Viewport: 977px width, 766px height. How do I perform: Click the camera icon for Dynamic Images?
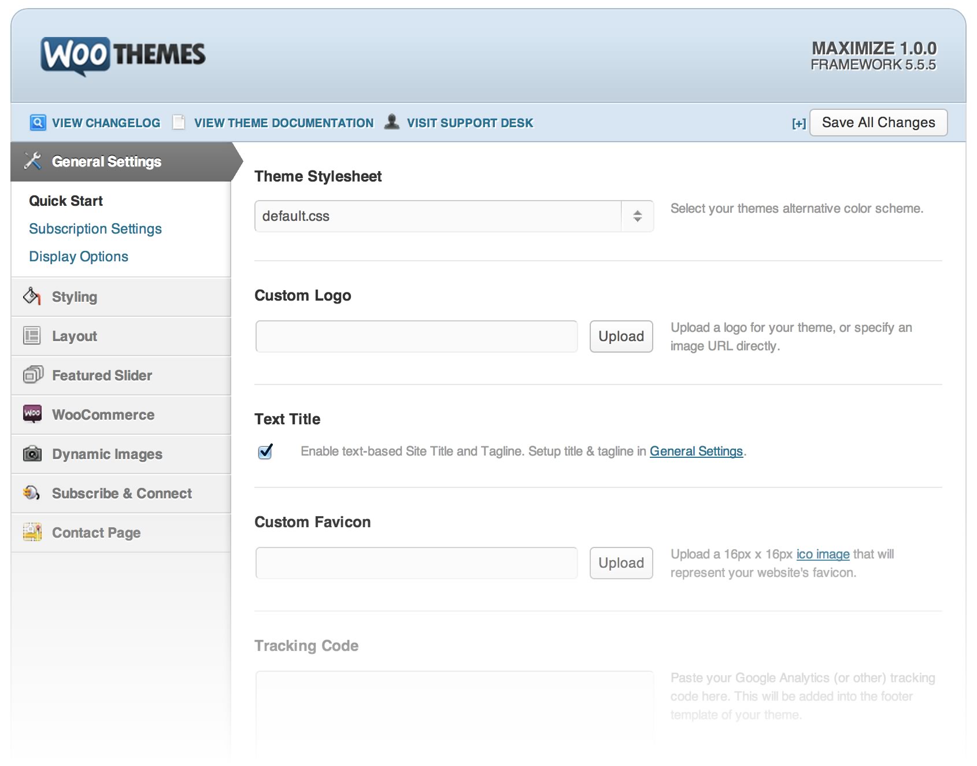(32, 454)
